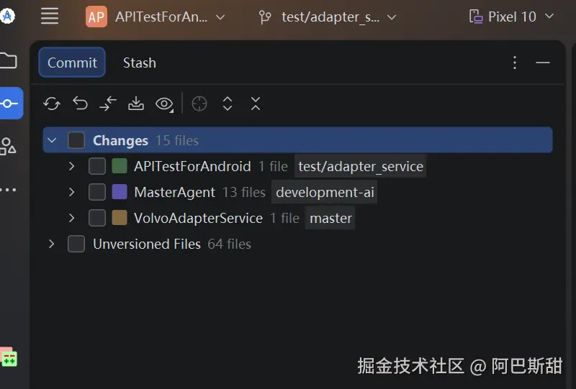The height and width of the screenshot is (389, 576).
Task: Select the APITestForAndroid repository name
Action: pyautogui.click(x=192, y=166)
